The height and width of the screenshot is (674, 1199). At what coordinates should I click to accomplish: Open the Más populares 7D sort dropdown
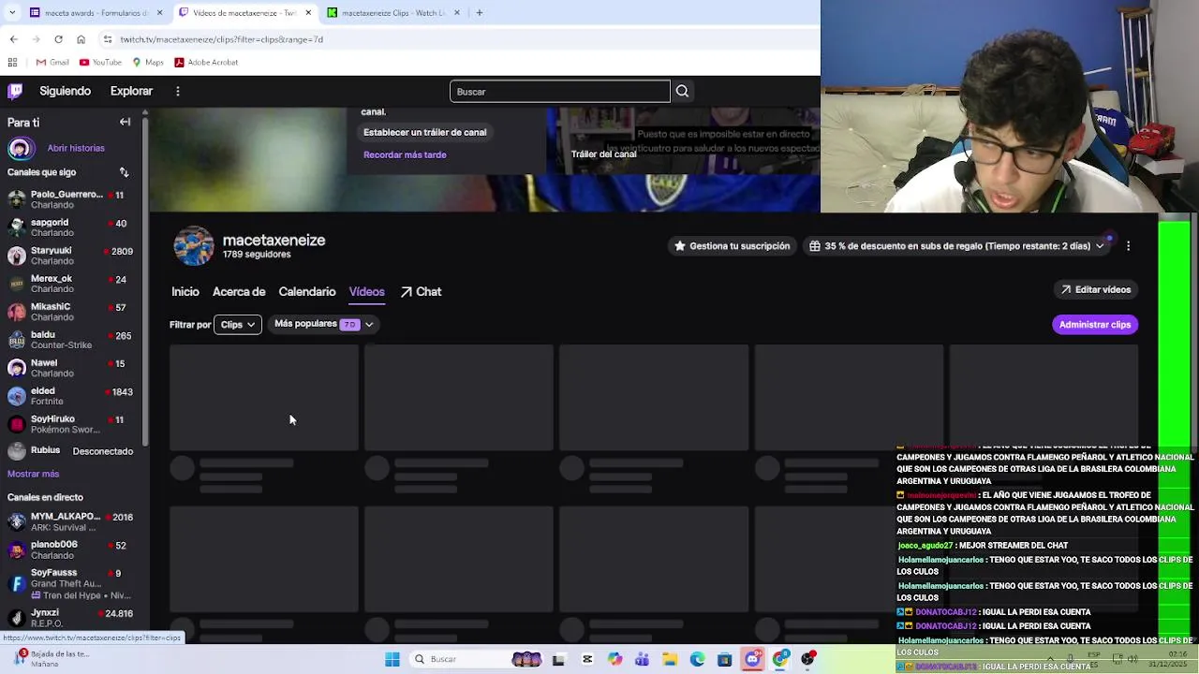pyautogui.click(x=323, y=324)
